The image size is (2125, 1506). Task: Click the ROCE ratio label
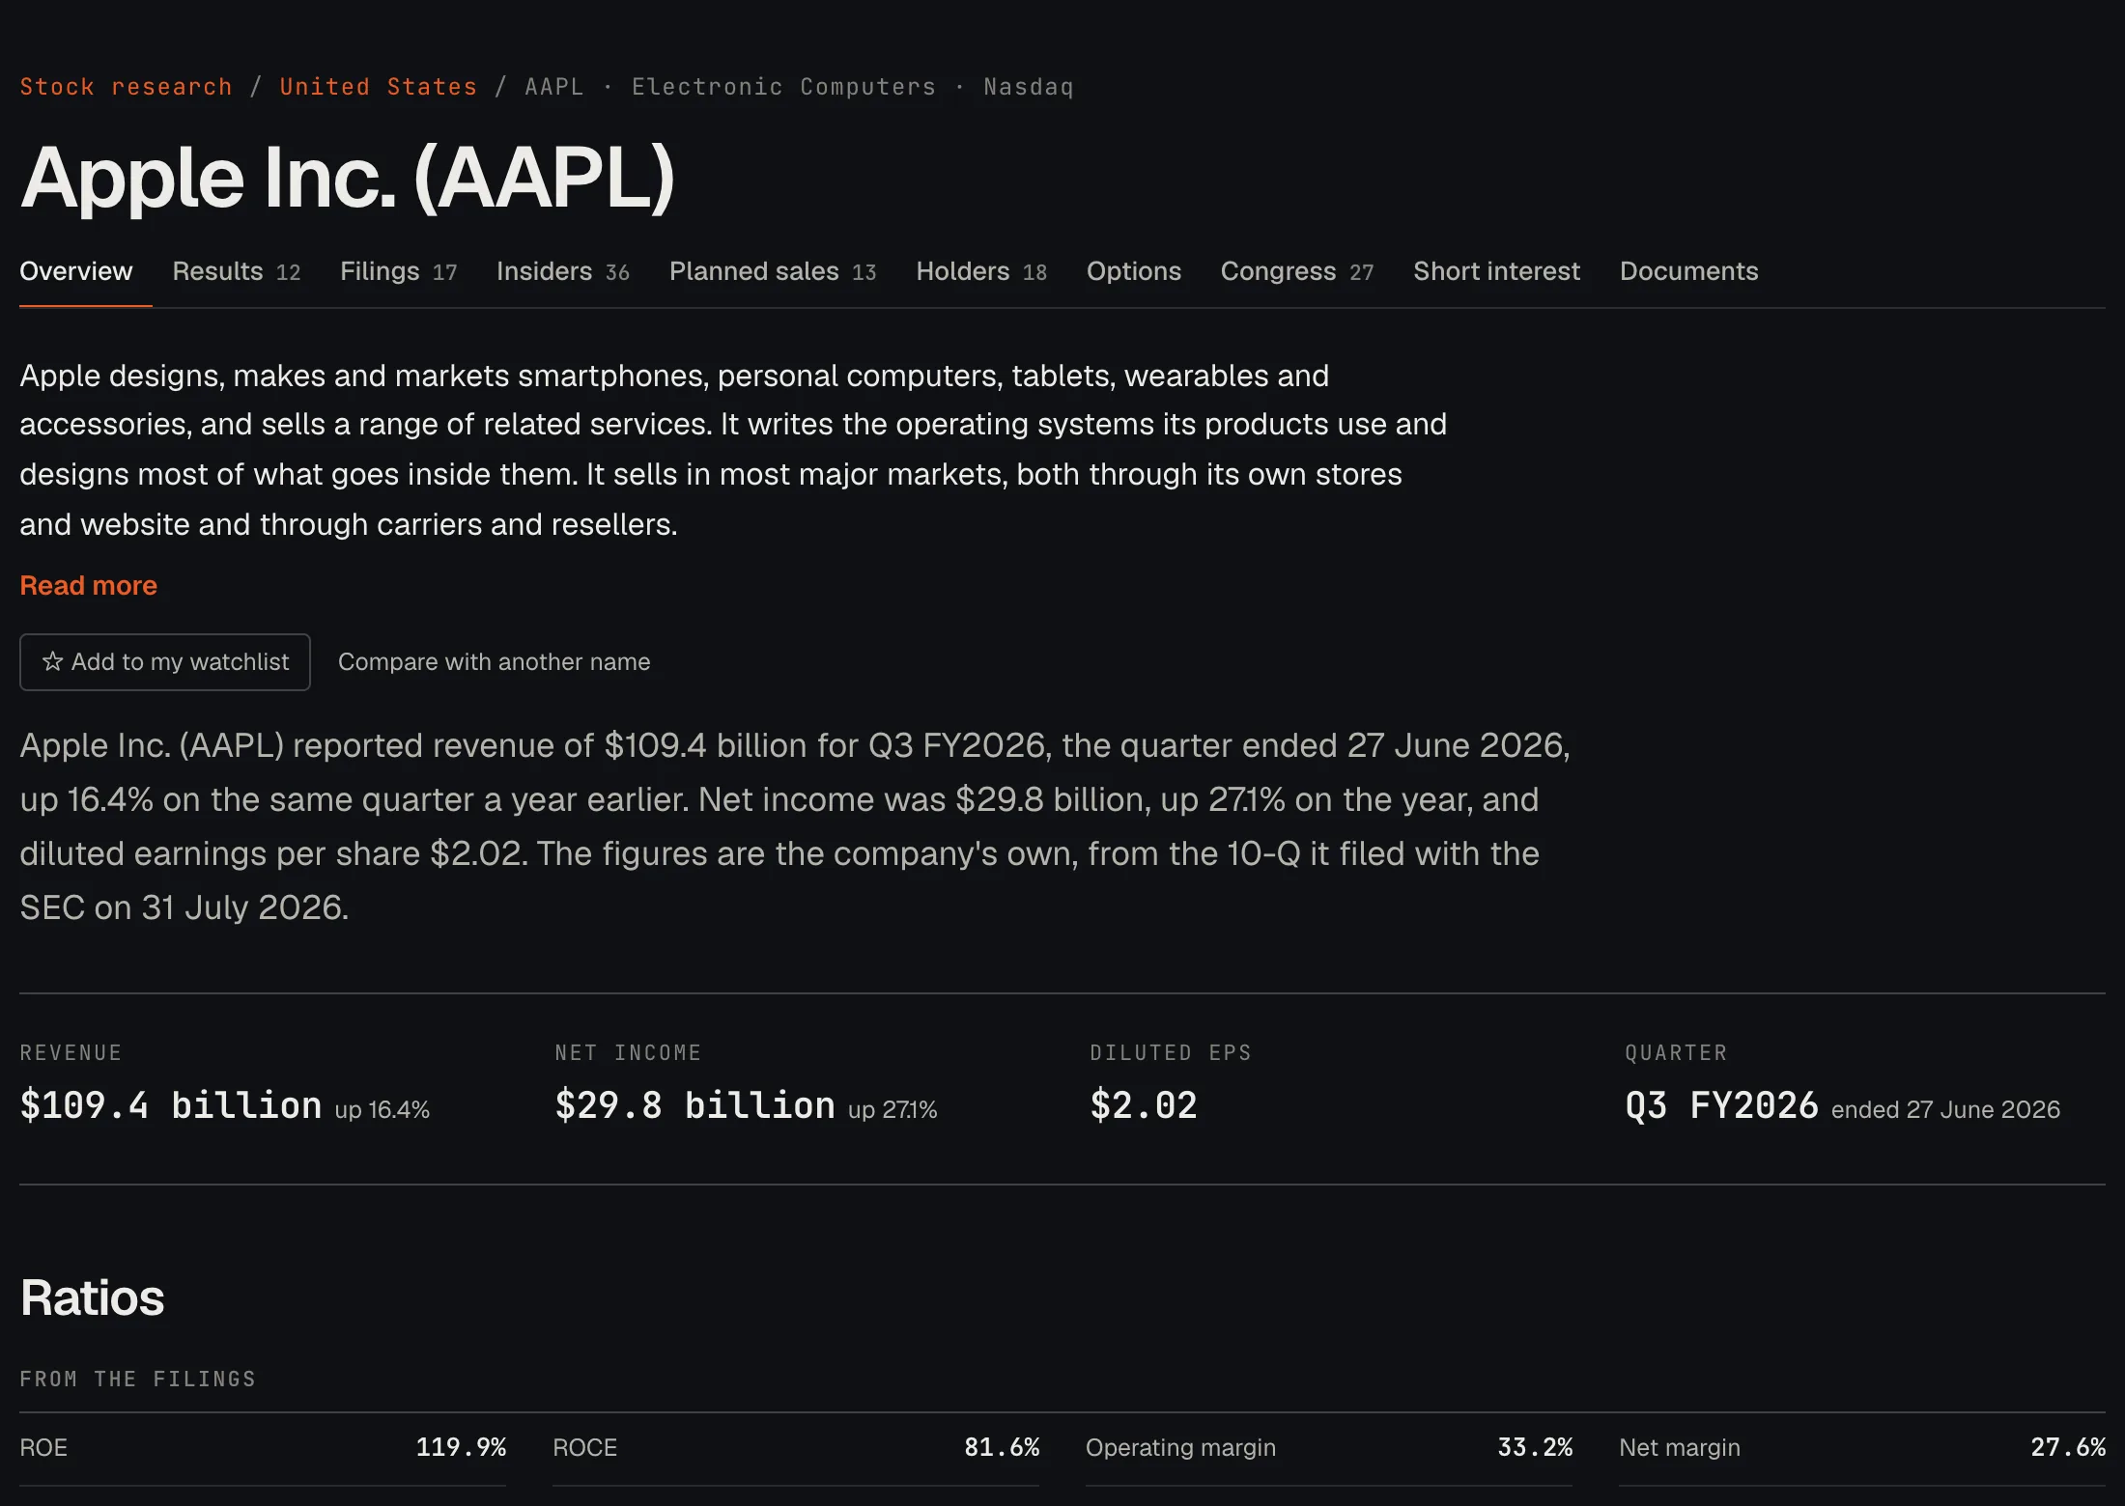(x=585, y=1448)
